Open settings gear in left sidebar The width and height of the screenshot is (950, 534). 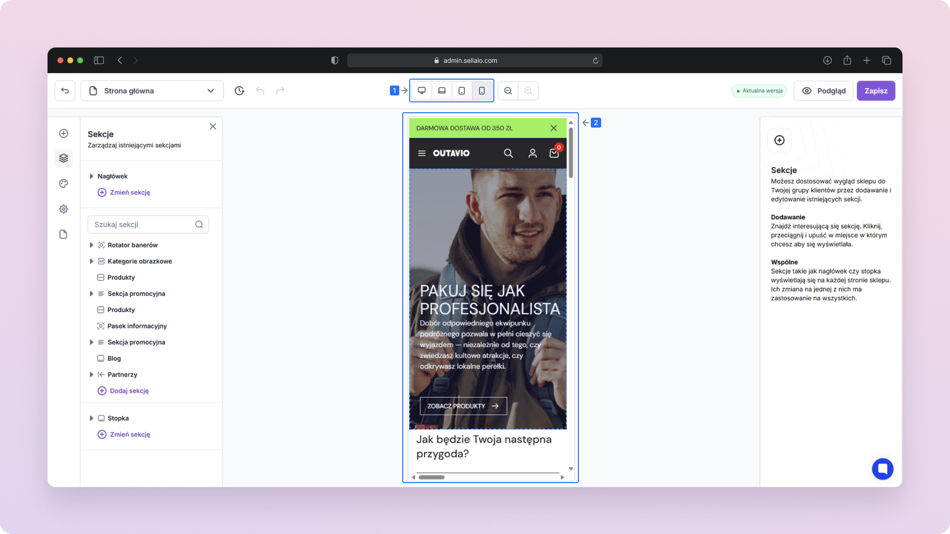[63, 209]
